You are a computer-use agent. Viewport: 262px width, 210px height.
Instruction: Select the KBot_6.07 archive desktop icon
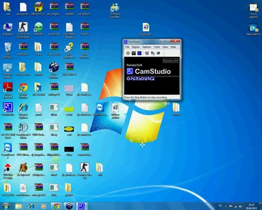pos(39,8)
